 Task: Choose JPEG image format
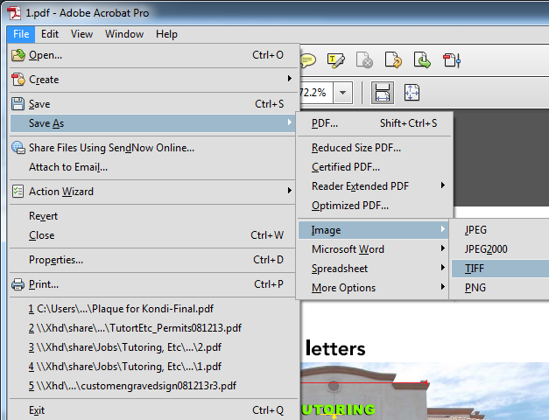tap(500, 230)
